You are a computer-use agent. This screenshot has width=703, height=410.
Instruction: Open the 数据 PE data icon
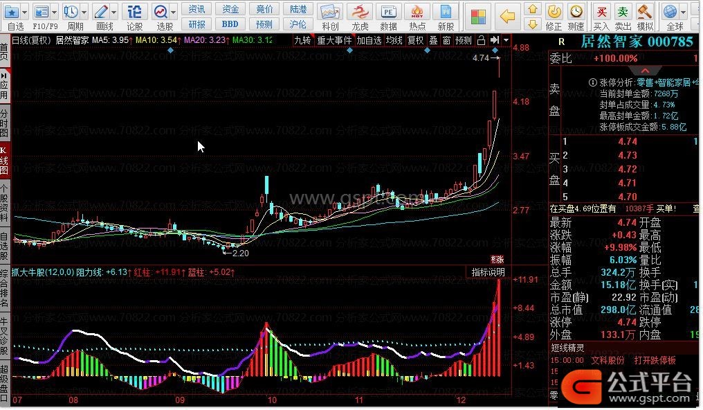coord(388,12)
